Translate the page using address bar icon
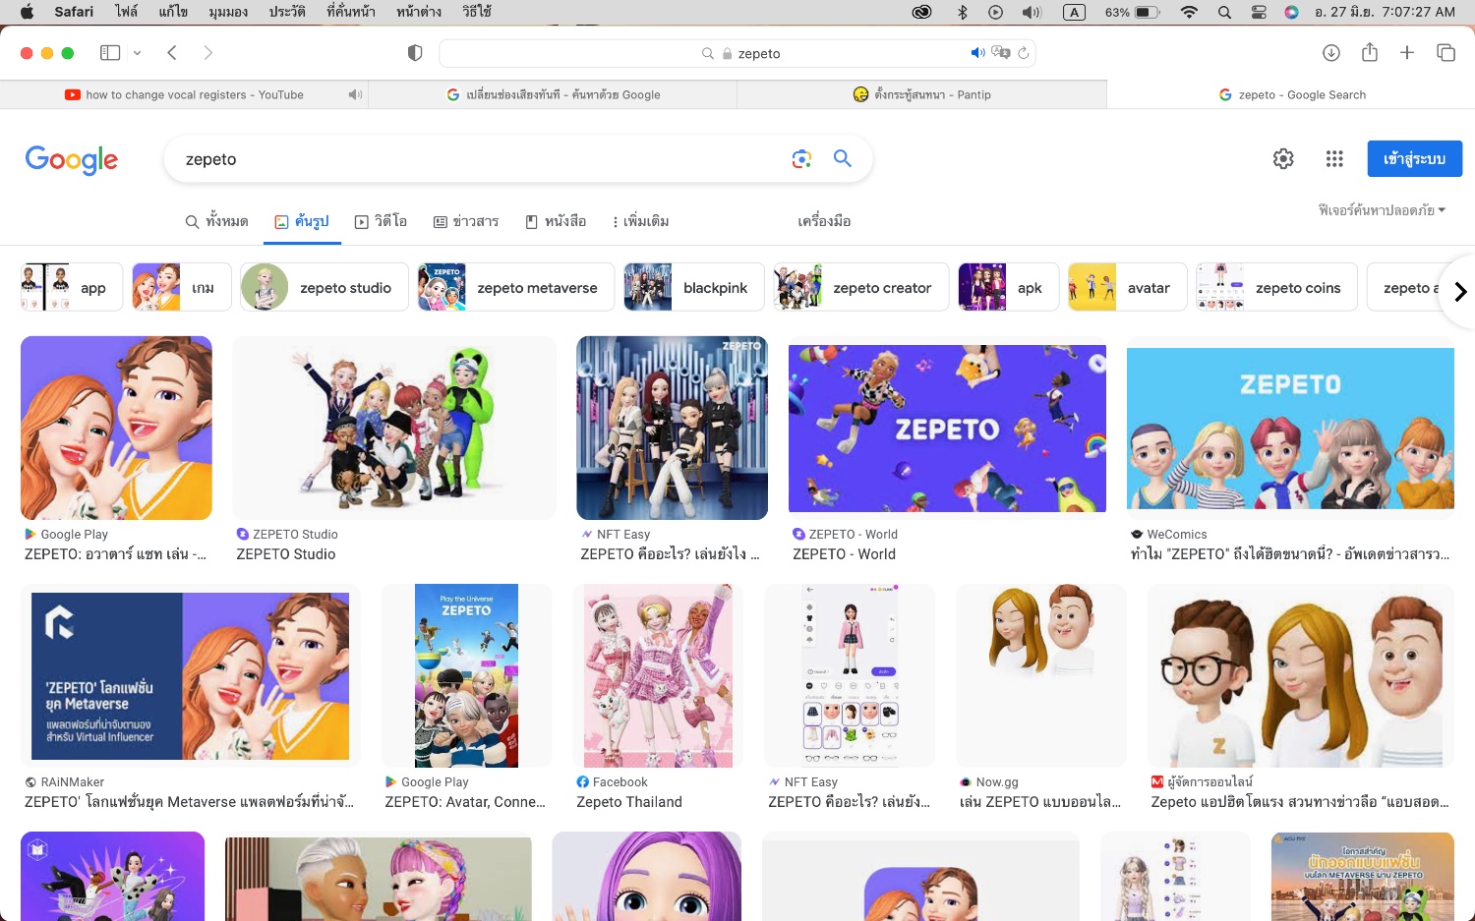Viewport: 1475px width, 921px height. point(1001,53)
